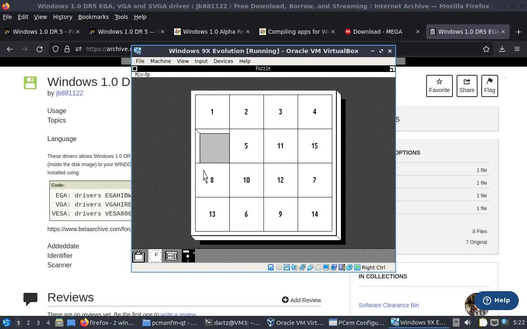Click the VirtualBox shared folders indicator
This screenshot has width=527, height=329.
click(x=318, y=267)
